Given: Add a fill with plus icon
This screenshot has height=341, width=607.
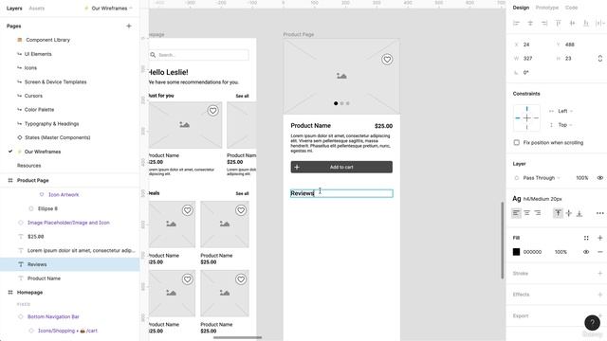Looking at the screenshot, I should (600, 238).
